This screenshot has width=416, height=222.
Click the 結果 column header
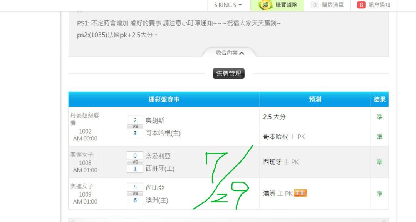coord(379,99)
